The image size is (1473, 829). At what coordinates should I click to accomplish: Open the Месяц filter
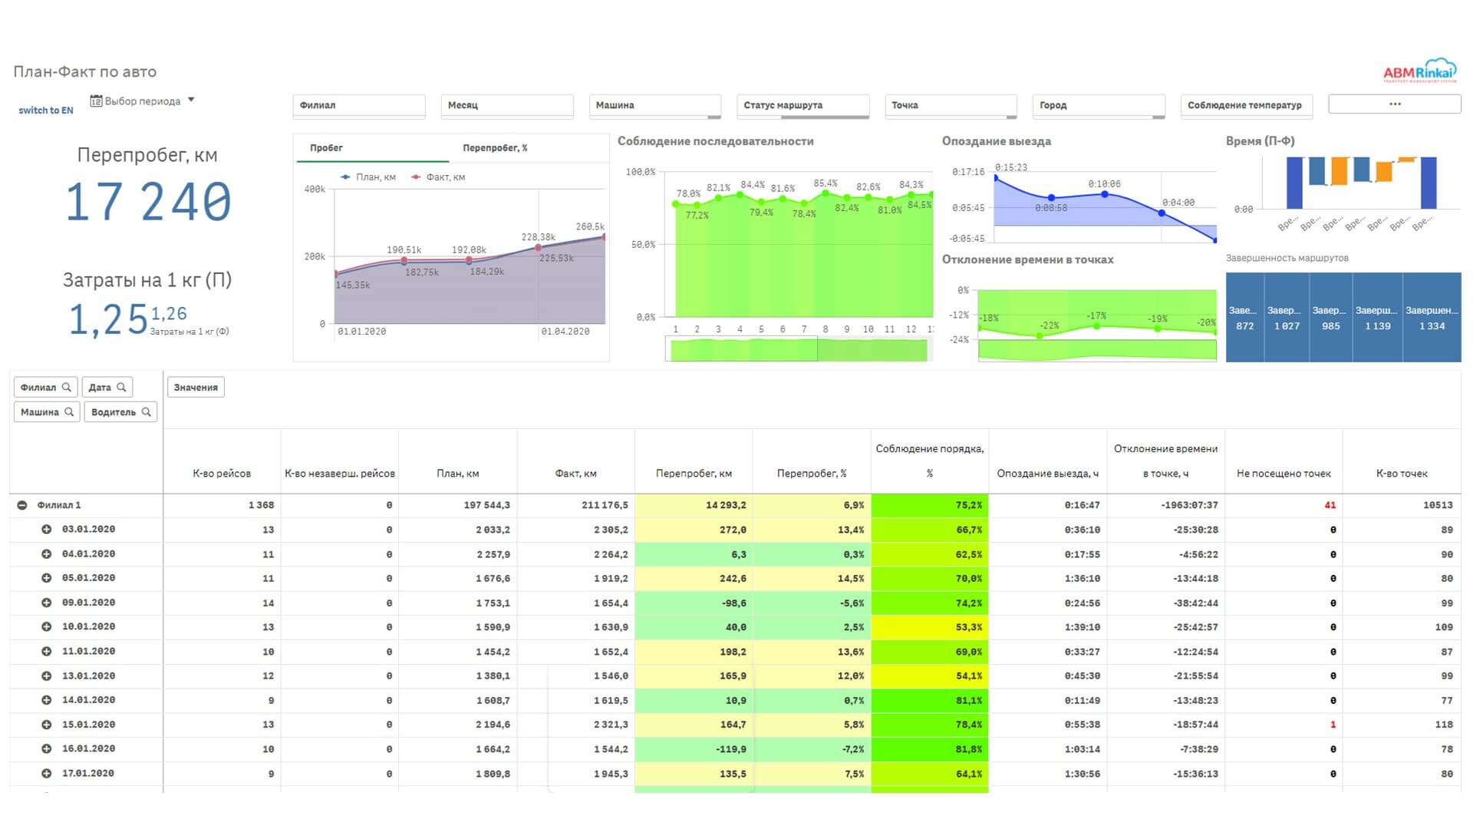tap(507, 105)
